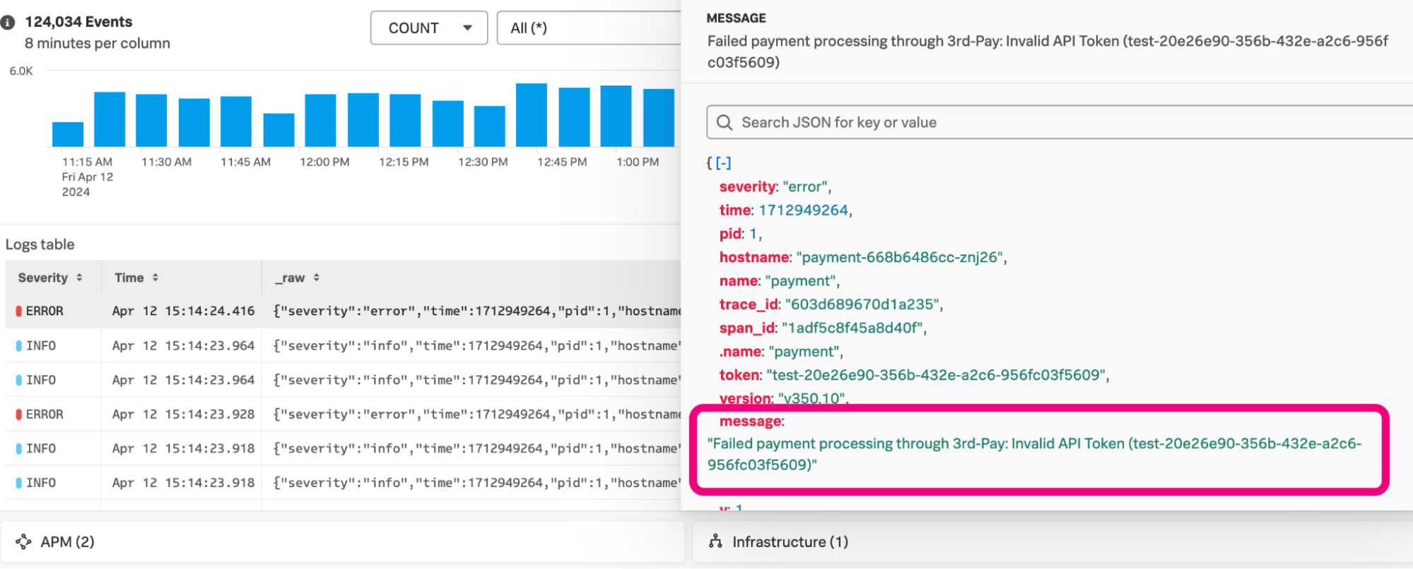The image size is (1413, 569).
Task: Click the magnifier icon in JSON search
Action: [x=724, y=122]
